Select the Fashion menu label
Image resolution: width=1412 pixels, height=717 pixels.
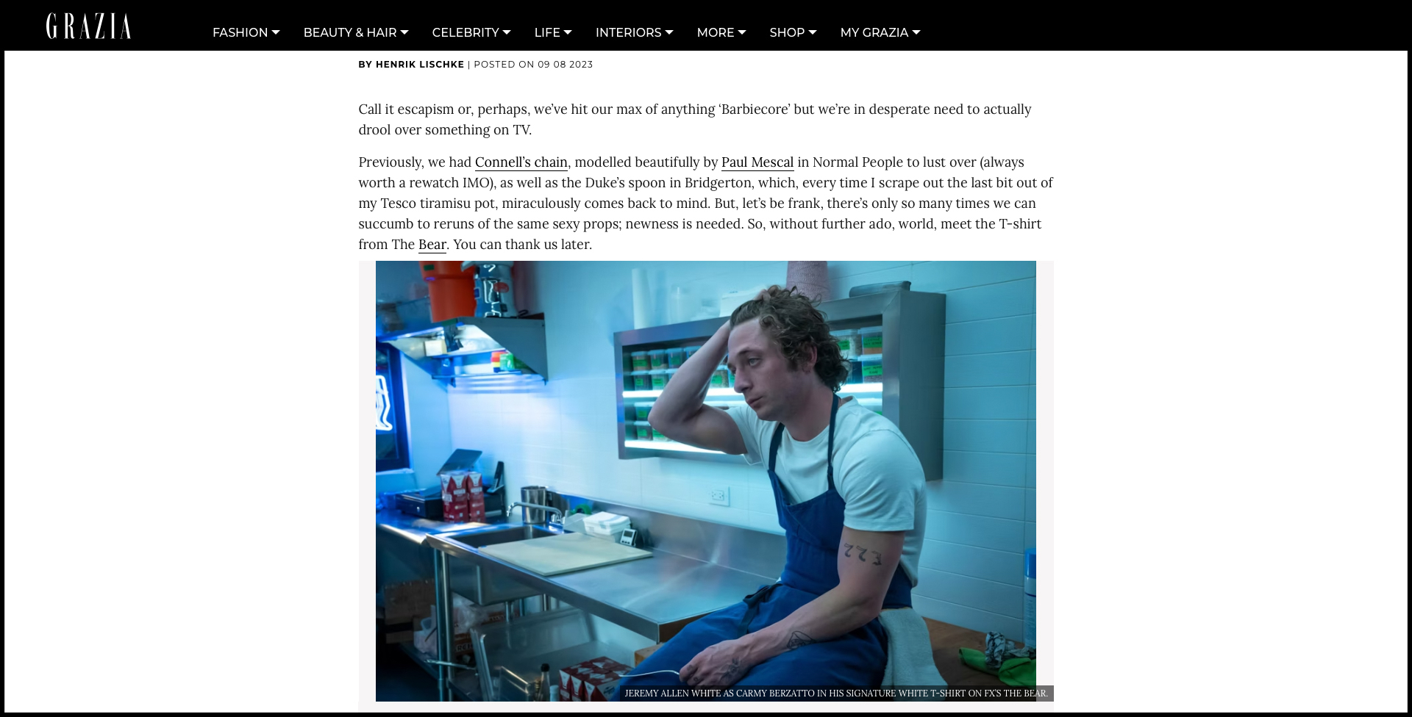[x=240, y=32]
